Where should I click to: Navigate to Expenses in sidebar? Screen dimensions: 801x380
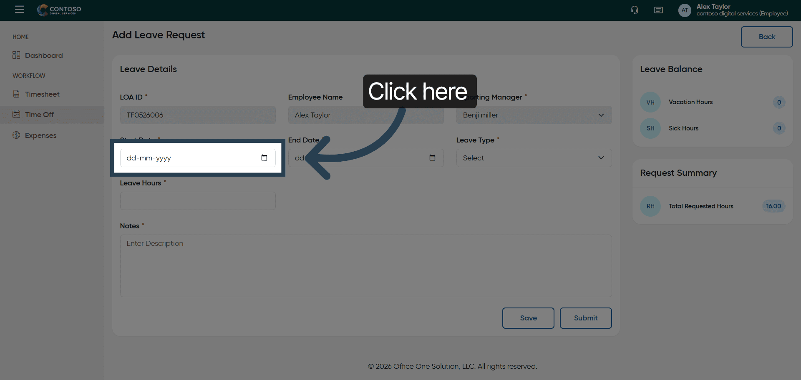tap(40, 135)
